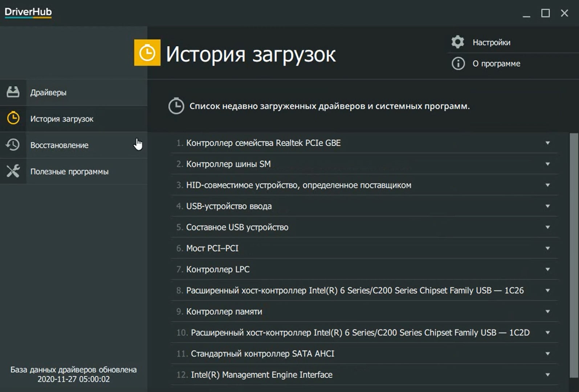Click the О программе info icon
The height and width of the screenshot is (392, 579).
tap(458, 64)
